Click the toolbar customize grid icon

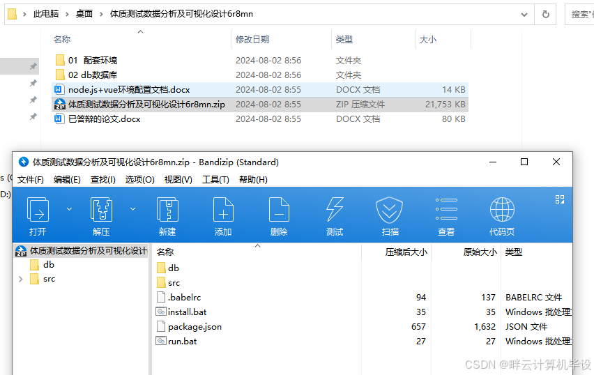(560, 199)
